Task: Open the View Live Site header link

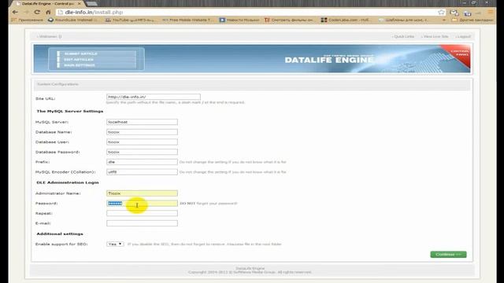Action: click(x=435, y=37)
